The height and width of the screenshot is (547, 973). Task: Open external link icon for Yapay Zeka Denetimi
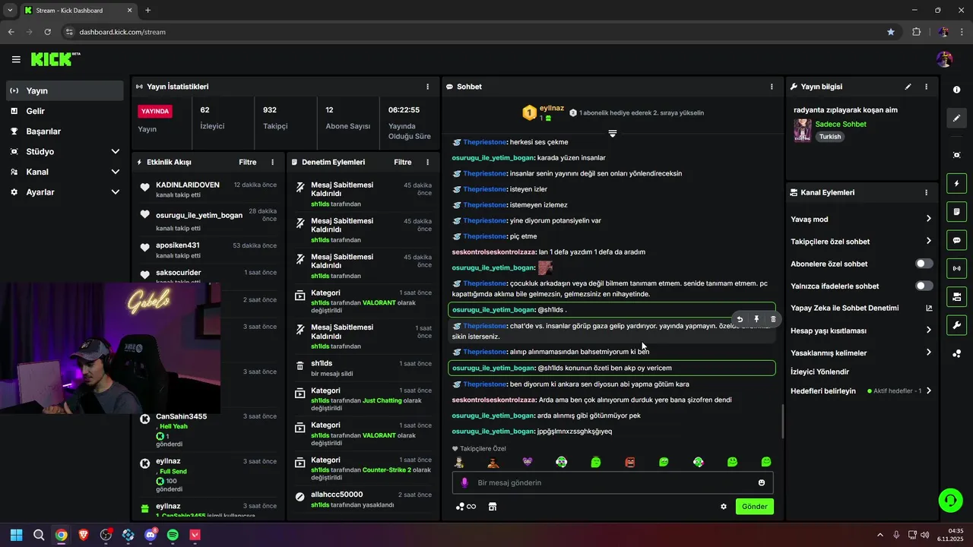coord(928,308)
